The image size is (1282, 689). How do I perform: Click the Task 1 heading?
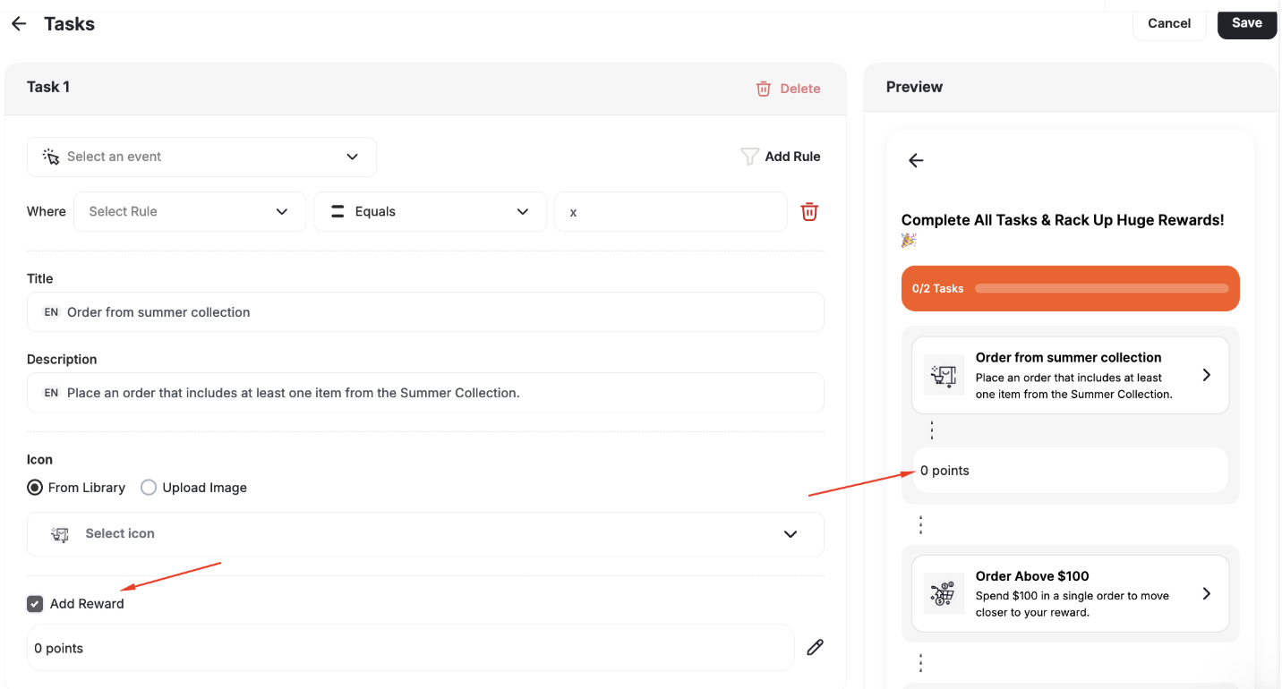point(48,87)
